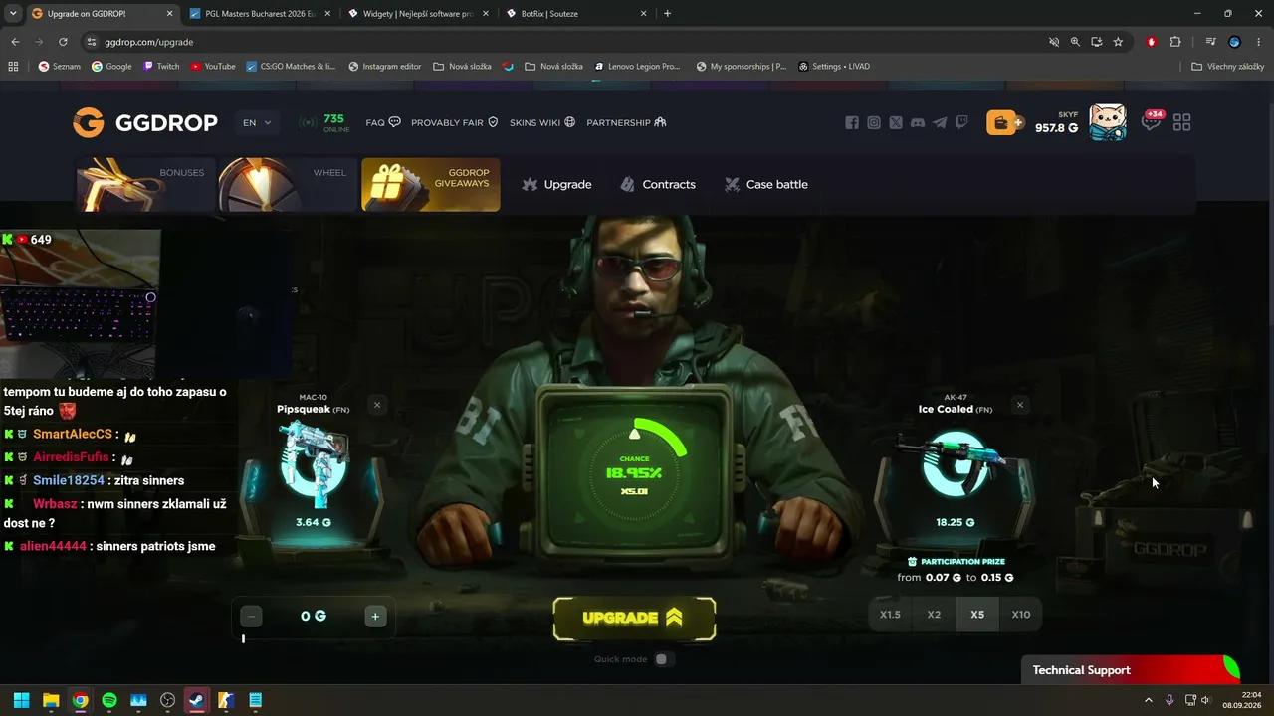Click the balance slider handle
Viewport: 1274px width, 716px height.
tap(243, 638)
